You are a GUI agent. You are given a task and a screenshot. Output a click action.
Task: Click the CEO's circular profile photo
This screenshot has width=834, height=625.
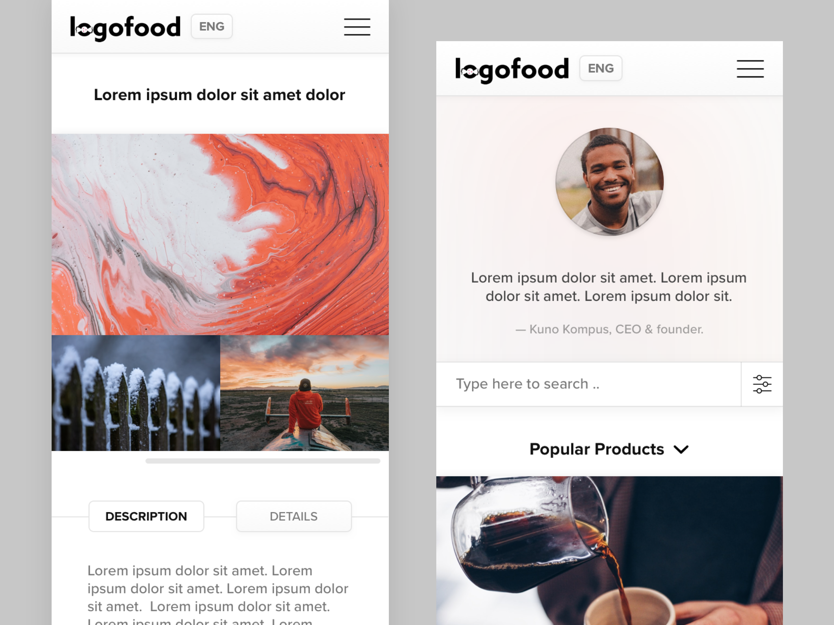pyautogui.click(x=609, y=182)
